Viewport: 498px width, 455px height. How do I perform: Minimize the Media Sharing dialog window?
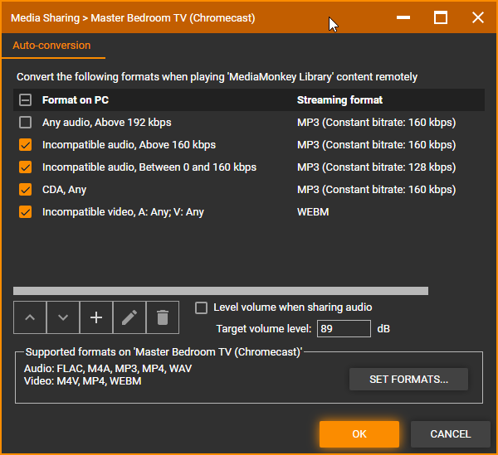(x=403, y=17)
